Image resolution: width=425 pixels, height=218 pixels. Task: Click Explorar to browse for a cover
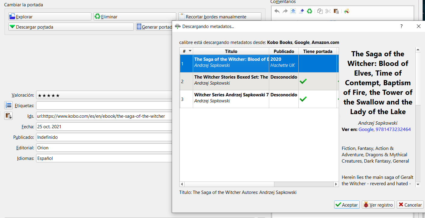pos(50,17)
